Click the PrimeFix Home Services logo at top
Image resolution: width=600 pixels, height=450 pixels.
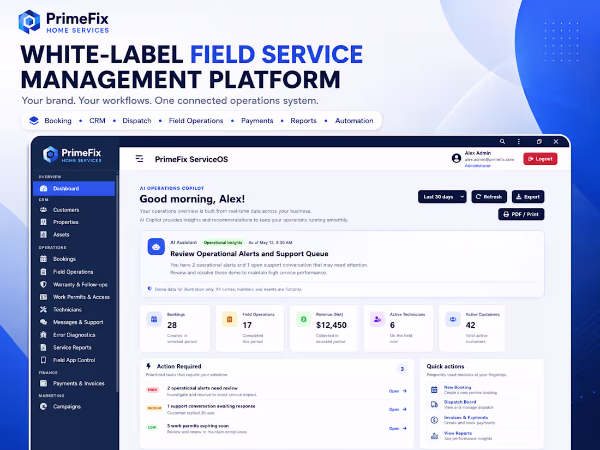(x=63, y=22)
